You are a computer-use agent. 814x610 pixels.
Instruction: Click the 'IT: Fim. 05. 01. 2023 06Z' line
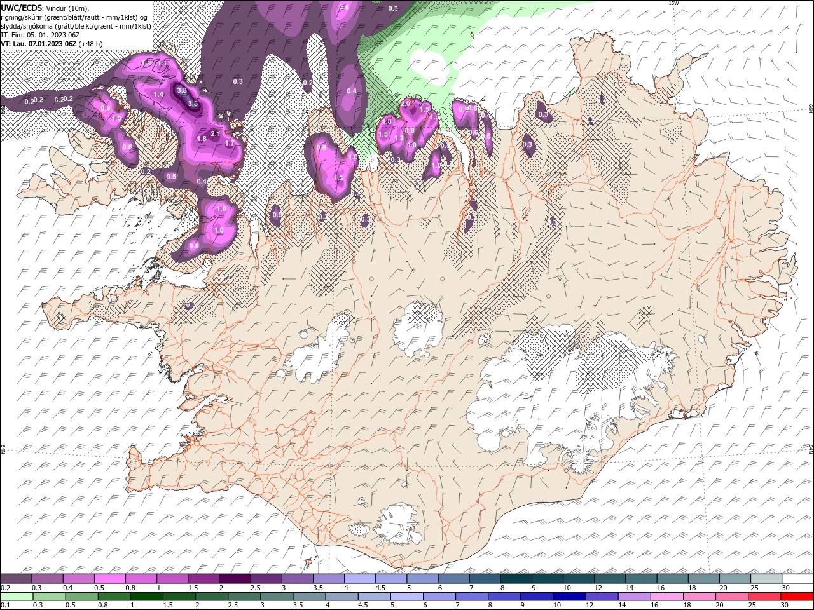40,35
